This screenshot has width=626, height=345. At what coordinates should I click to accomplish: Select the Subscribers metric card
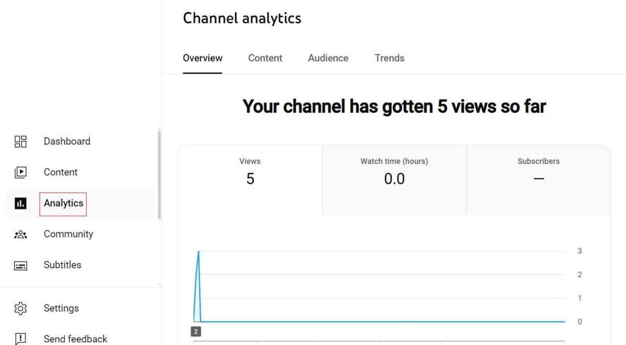pos(538,180)
